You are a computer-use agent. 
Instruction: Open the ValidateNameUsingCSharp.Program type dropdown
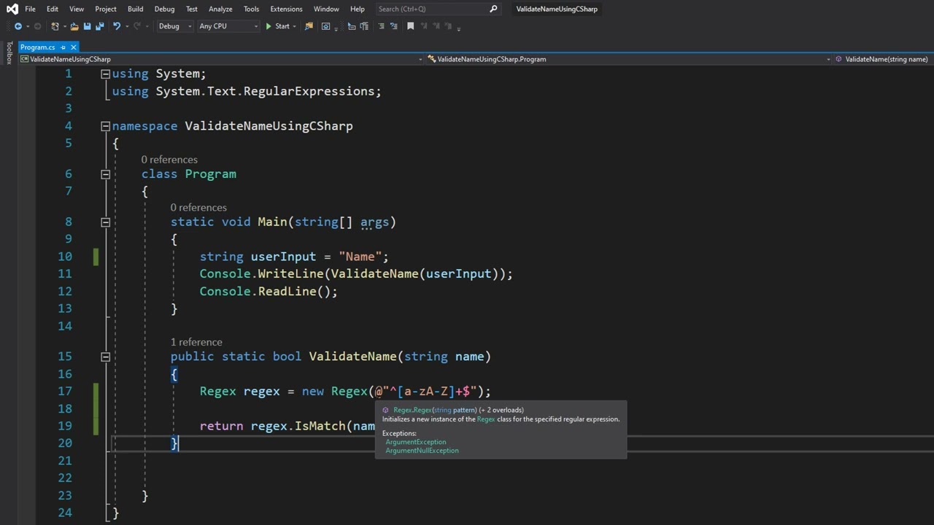[629, 59]
